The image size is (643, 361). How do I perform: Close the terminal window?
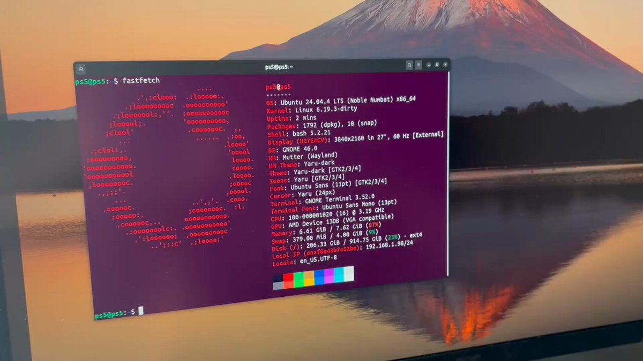pyautogui.click(x=445, y=65)
